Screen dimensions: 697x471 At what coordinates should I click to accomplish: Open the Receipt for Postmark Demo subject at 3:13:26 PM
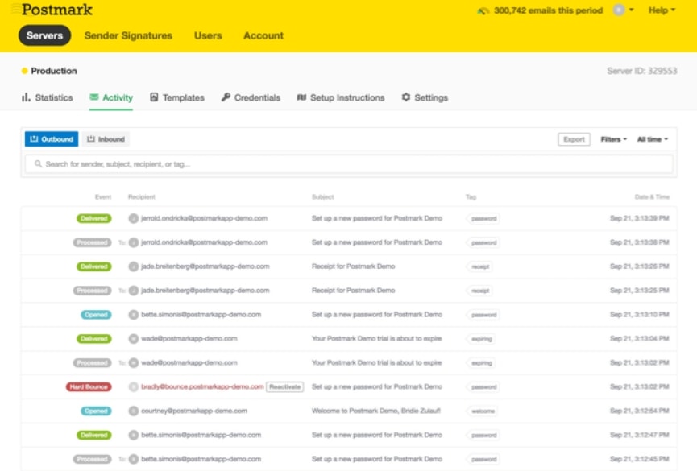pos(354,266)
